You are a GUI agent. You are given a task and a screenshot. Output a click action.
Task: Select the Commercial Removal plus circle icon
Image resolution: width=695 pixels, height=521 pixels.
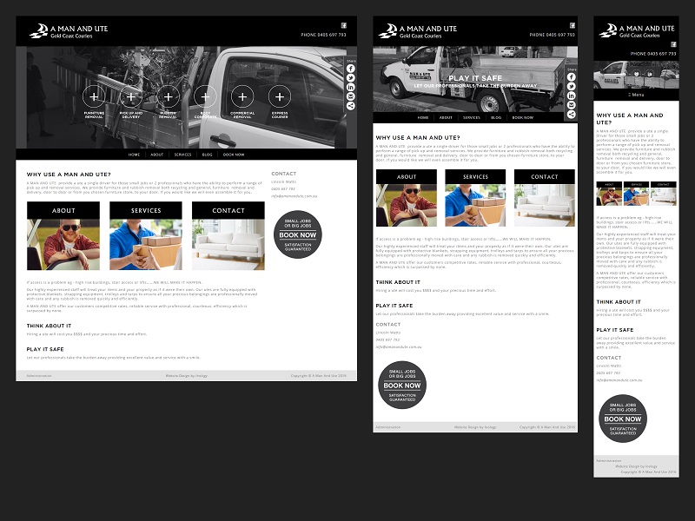click(x=242, y=97)
